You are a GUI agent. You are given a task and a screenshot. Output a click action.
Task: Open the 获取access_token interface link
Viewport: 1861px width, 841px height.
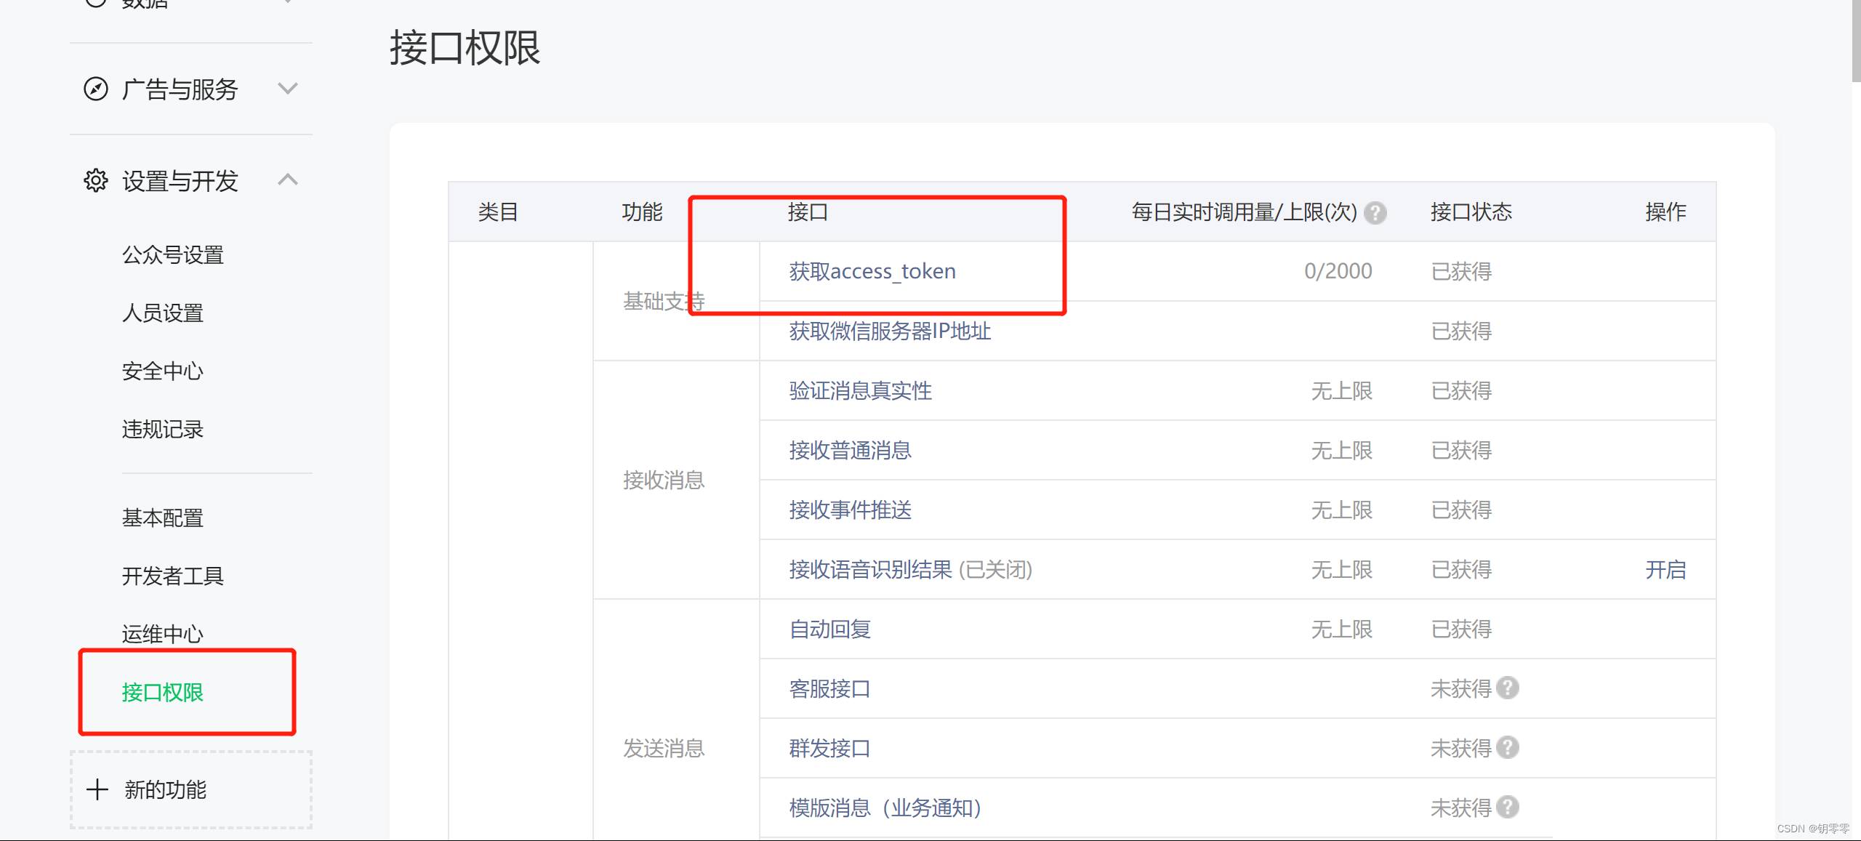[x=872, y=271]
